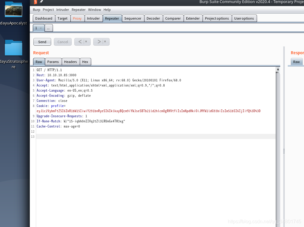The image size is (304, 227).
Task: Select the Raw request view tab
Action: point(39,62)
